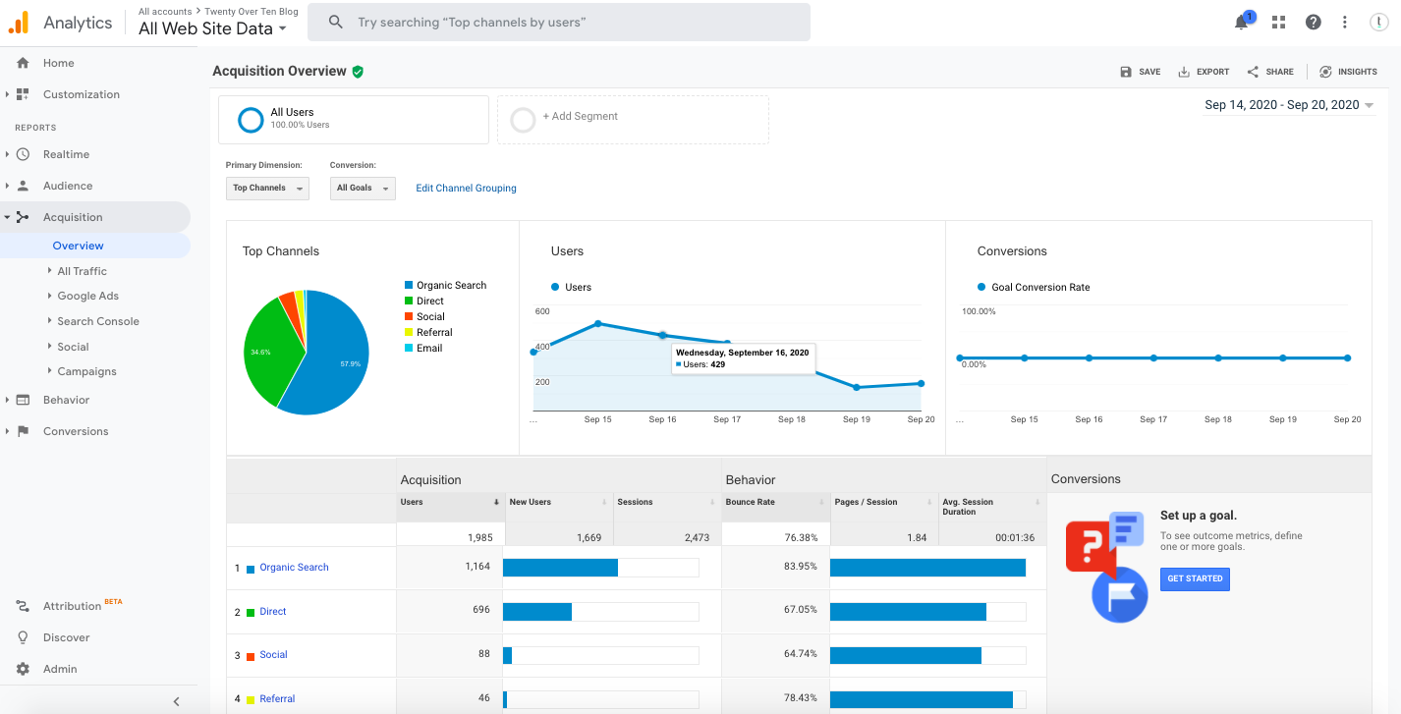Open the notifications bell icon
The width and height of the screenshot is (1401, 714).
click(x=1241, y=23)
